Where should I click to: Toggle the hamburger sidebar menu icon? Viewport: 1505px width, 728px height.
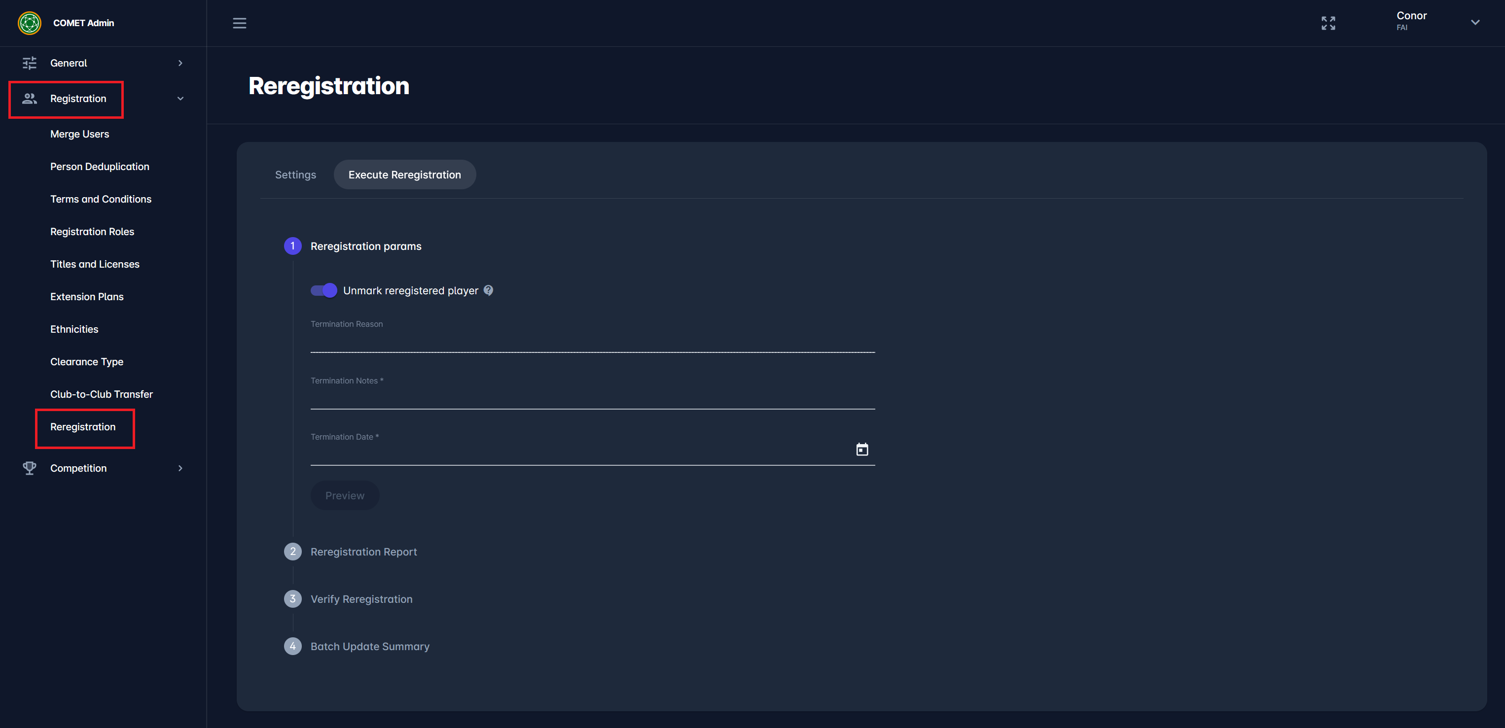coord(240,23)
